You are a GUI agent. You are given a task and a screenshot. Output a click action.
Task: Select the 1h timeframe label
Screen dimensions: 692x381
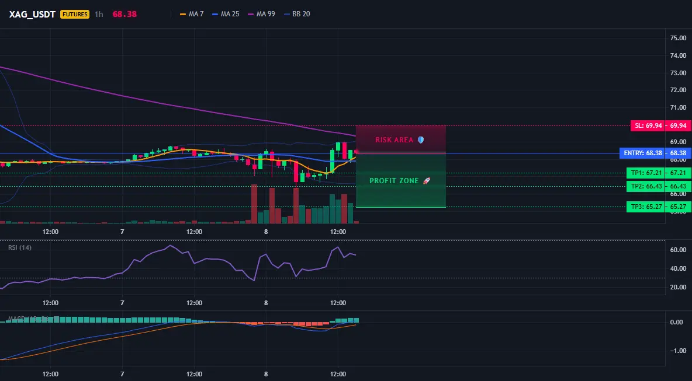click(99, 14)
